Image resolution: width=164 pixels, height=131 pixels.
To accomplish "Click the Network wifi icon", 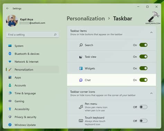I will click(x=10, y=62).
